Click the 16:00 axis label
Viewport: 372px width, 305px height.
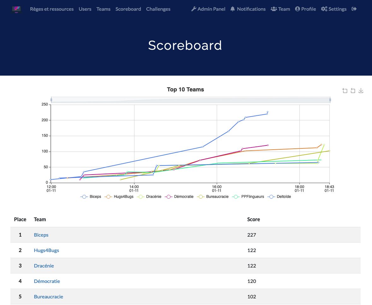pos(216,189)
